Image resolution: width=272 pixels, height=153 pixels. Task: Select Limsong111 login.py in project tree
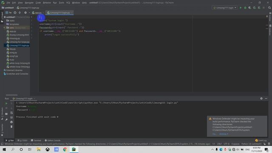pyautogui.click(x=19, y=45)
